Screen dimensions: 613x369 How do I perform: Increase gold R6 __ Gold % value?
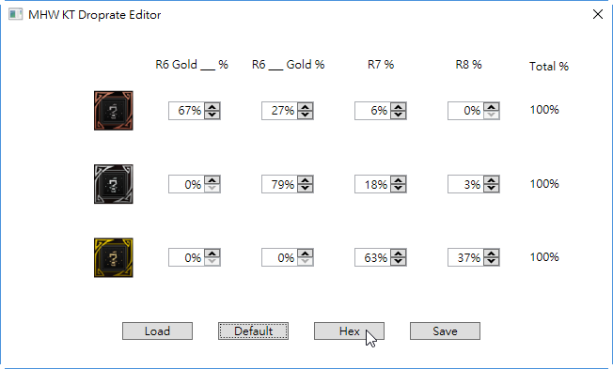[x=306, y=254]
